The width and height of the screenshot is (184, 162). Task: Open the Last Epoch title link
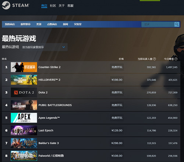pyautogui.click(x=46, y=130)
